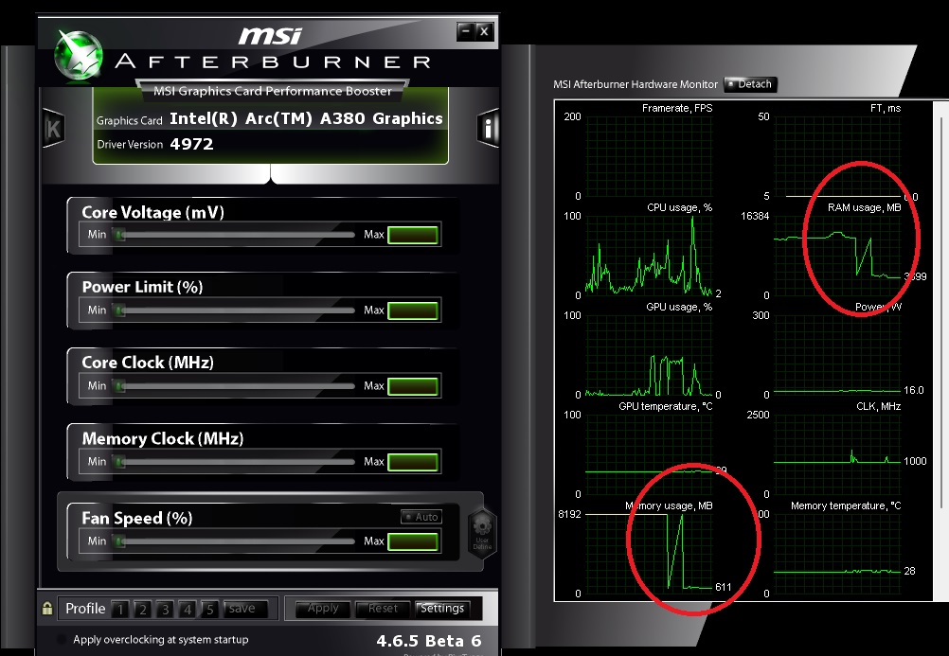Click the Apply button

[323, 608]
